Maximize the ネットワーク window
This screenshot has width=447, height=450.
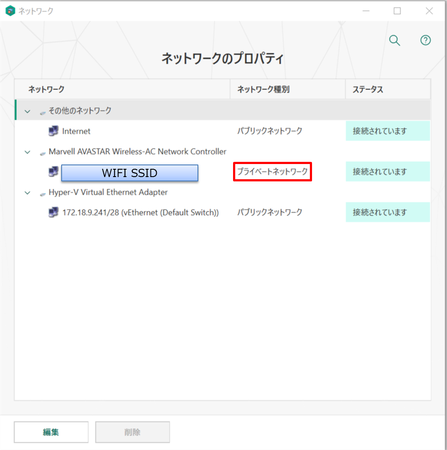point(398,11)
